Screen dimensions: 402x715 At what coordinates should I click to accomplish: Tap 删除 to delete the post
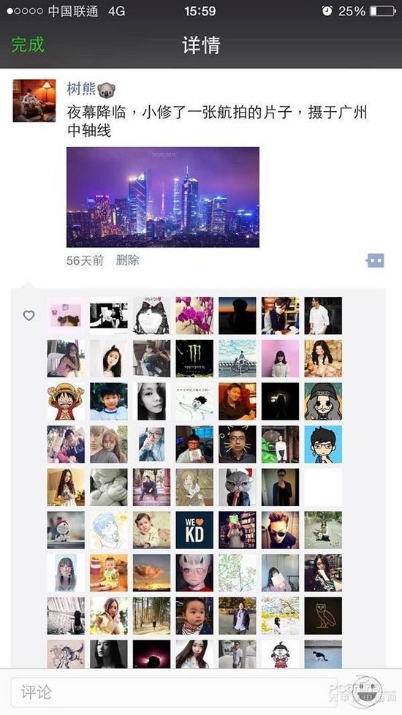pos(127,260)
